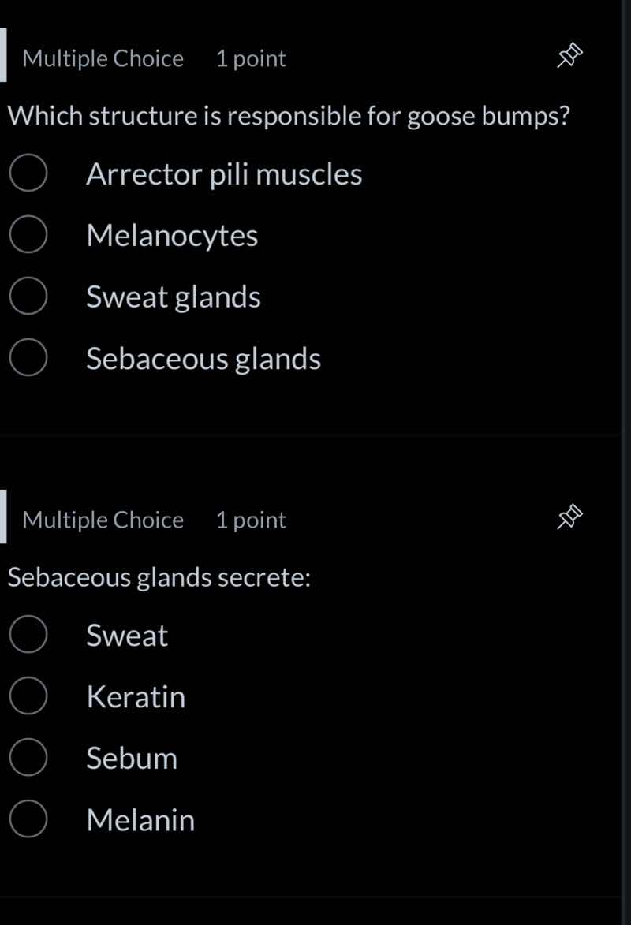
Task: Choose the Keratin radio button
Action: (28, 697)
